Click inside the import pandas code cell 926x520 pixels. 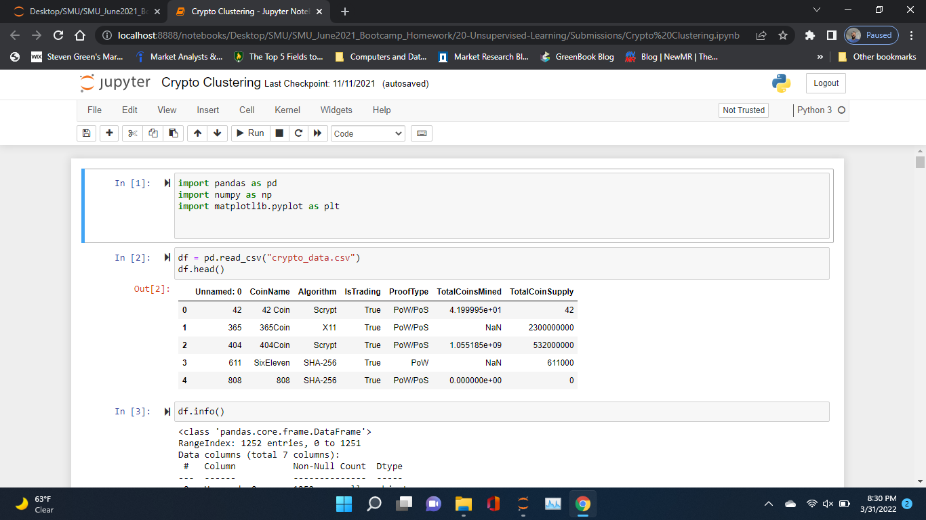pyautogui.click(x=502, y=206)
